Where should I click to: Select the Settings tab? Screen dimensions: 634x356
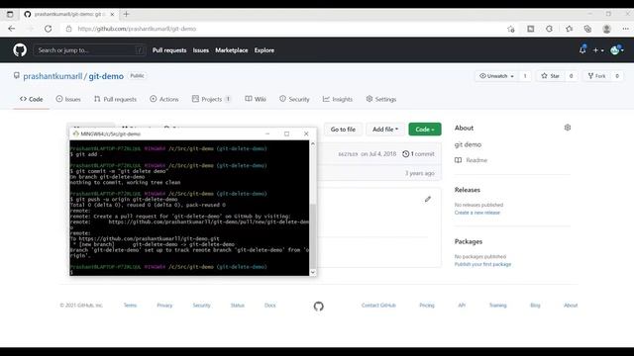point(380,99)
